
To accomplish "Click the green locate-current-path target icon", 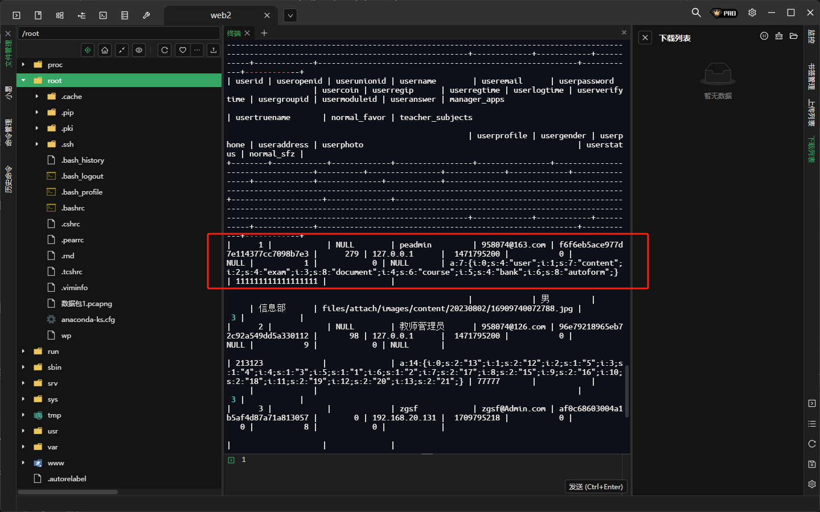I will pos(88,50).
